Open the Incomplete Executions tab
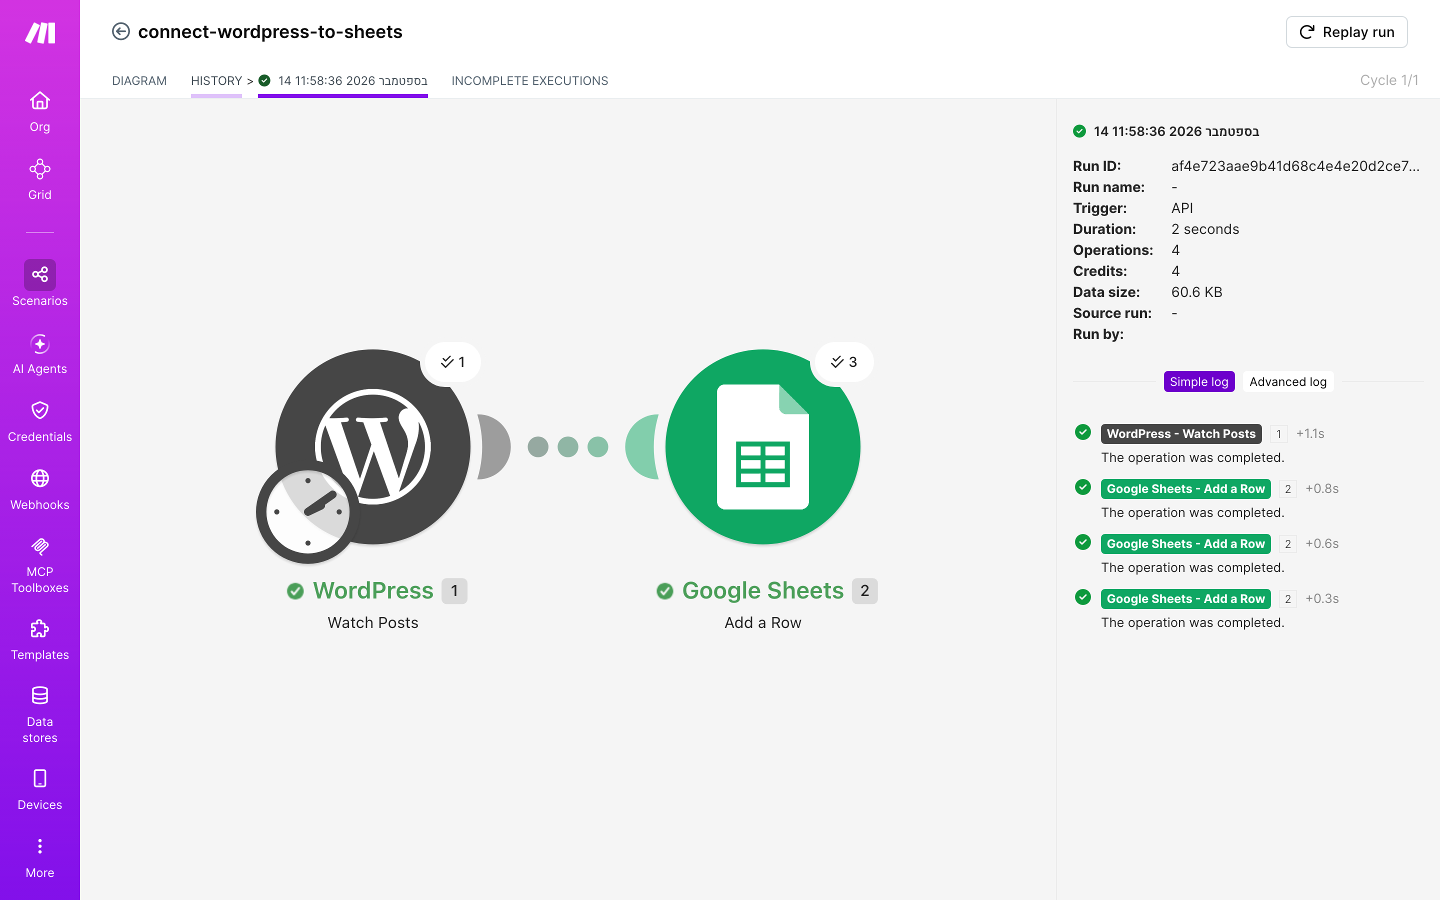 click(x=529, y=81)
